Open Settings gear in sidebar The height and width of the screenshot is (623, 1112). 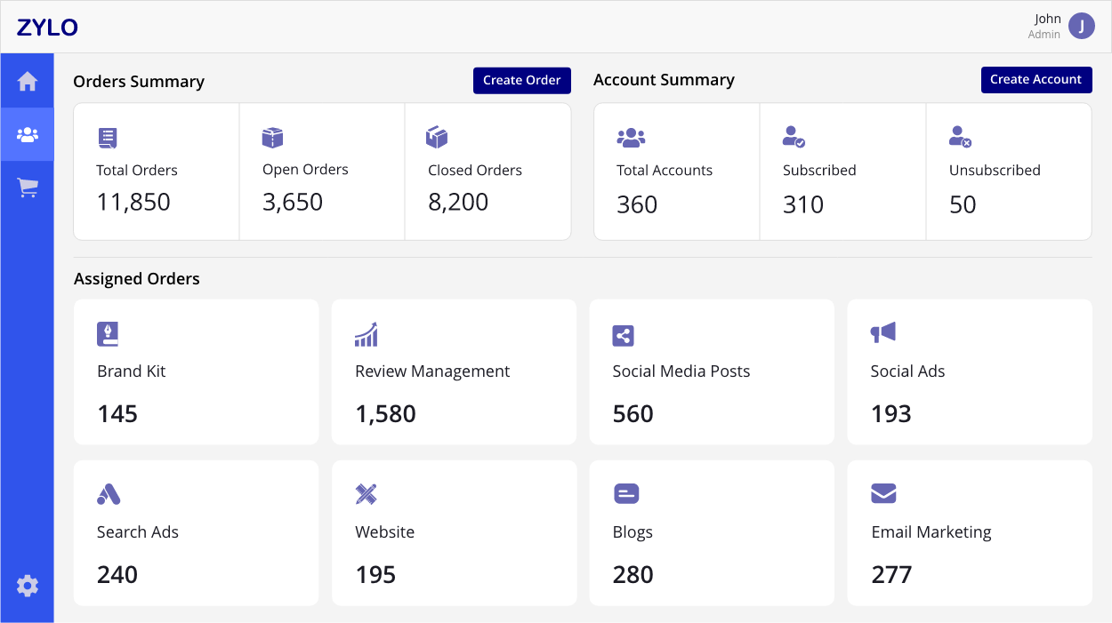(28, 586)
